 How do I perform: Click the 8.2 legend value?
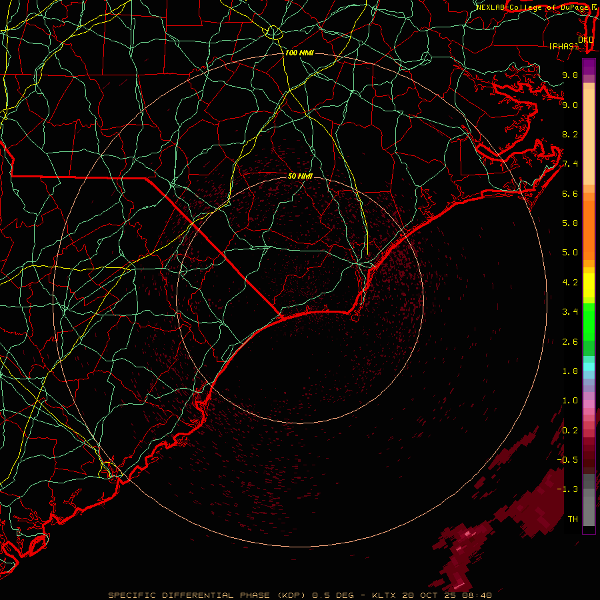(x=570, y=134)
